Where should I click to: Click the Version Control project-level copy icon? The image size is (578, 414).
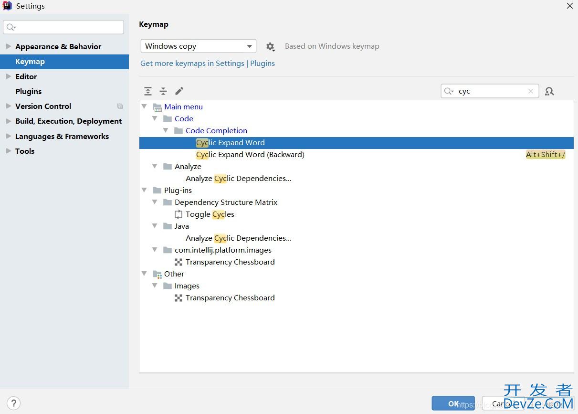(120, 106)
